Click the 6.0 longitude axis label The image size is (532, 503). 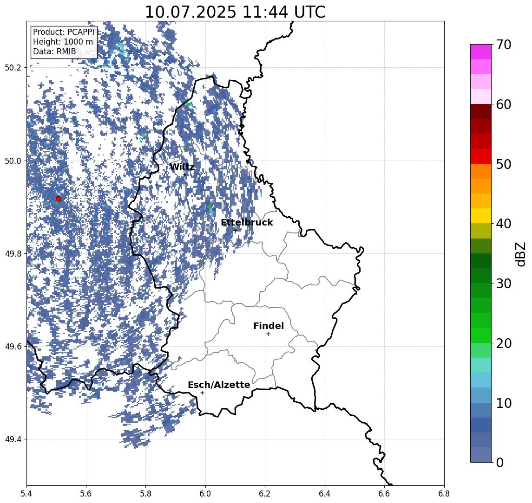[x=205, y=494]
